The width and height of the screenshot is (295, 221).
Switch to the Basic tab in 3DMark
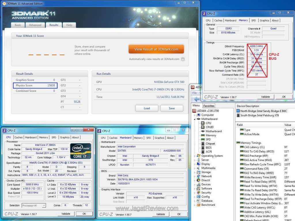point(18,25)
